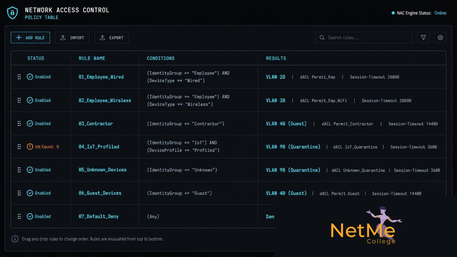
Task: Click the Results column header
Action: tap(276, 58)
